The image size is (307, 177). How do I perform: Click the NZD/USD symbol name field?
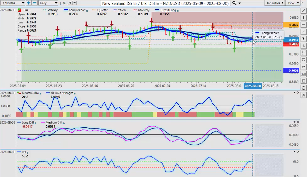tap(165, 3)
